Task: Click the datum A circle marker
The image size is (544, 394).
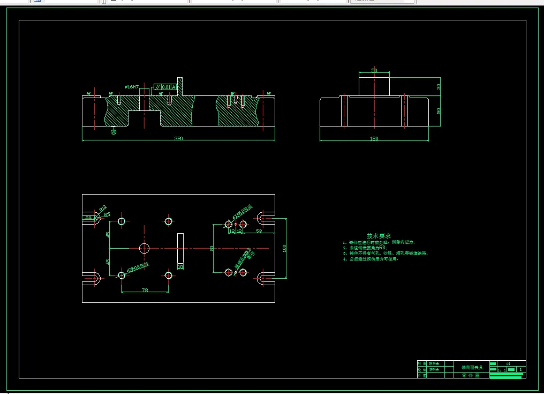Action: (114, 132)
